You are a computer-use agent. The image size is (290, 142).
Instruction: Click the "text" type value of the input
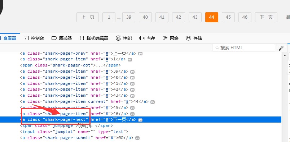coord(118,132)
